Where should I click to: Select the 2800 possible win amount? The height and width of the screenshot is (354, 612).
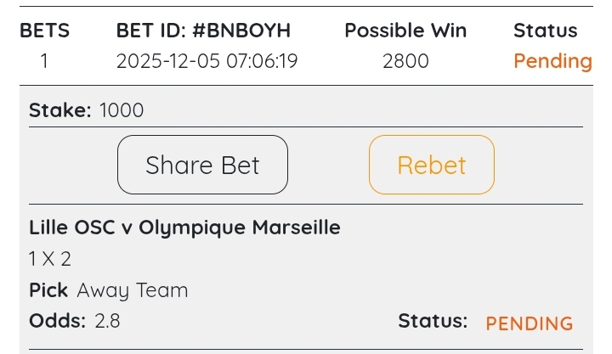point(405,61)
